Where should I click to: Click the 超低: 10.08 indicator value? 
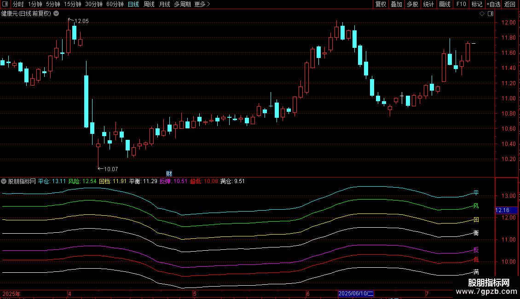click(203, 181)
